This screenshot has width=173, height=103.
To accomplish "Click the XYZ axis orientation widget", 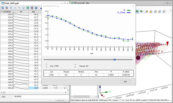I will tap(105, 92).
